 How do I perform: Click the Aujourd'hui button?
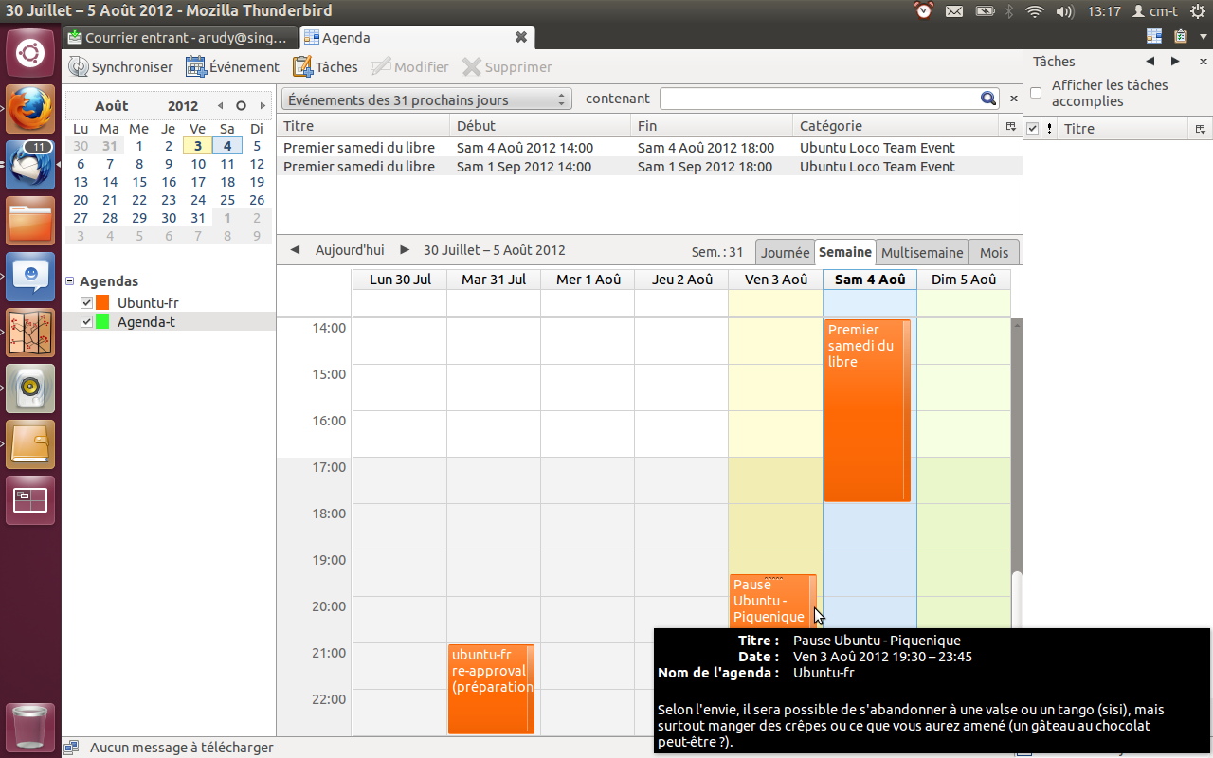point(350,250)
